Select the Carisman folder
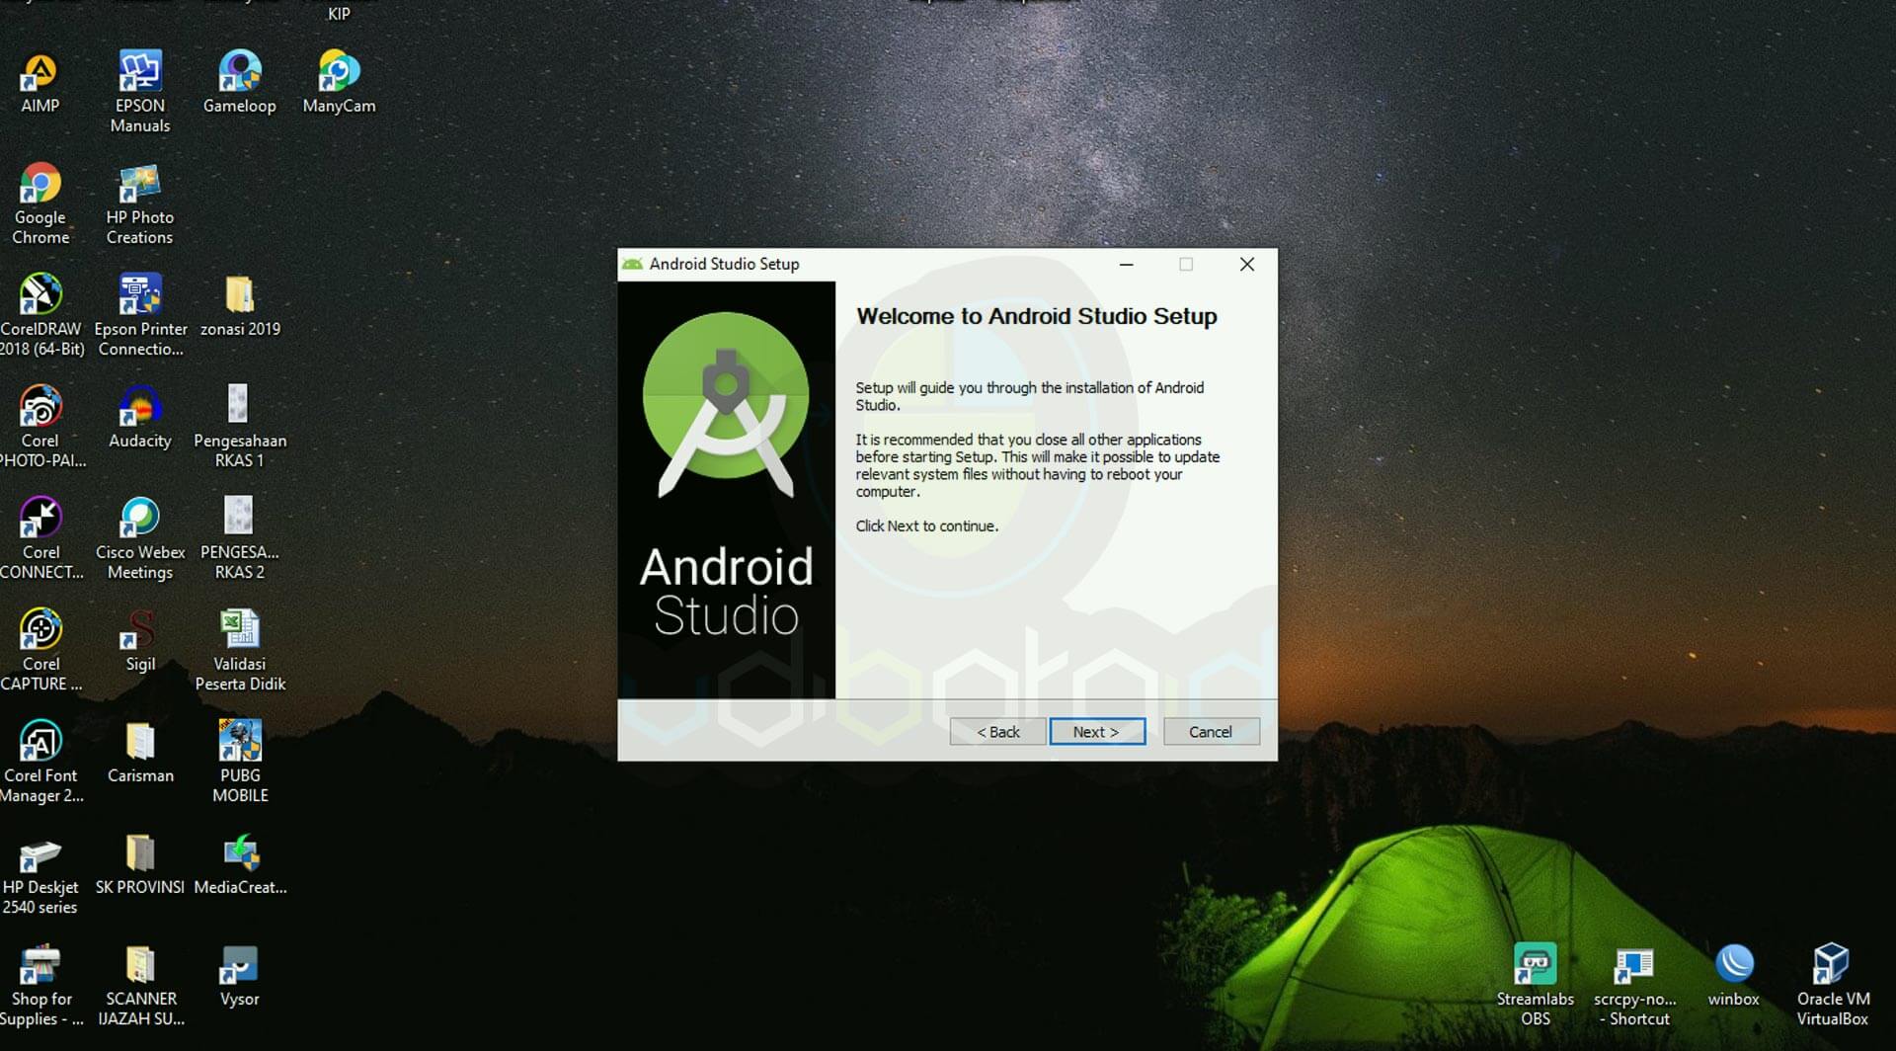 140,753
